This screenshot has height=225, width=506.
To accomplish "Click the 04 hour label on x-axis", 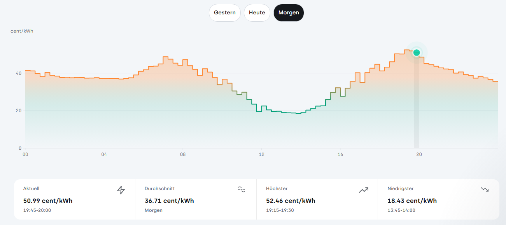I will (x=104, y=154).
